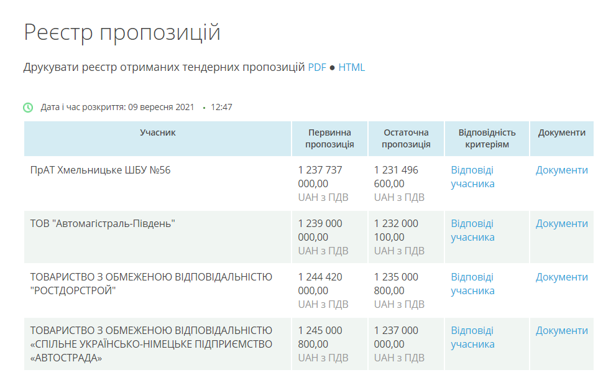Viewport: 616px width, 385px height.
Task: Open Документи for РОСТДОРСТРОЙ row
Action: click(x=562, y=277)
